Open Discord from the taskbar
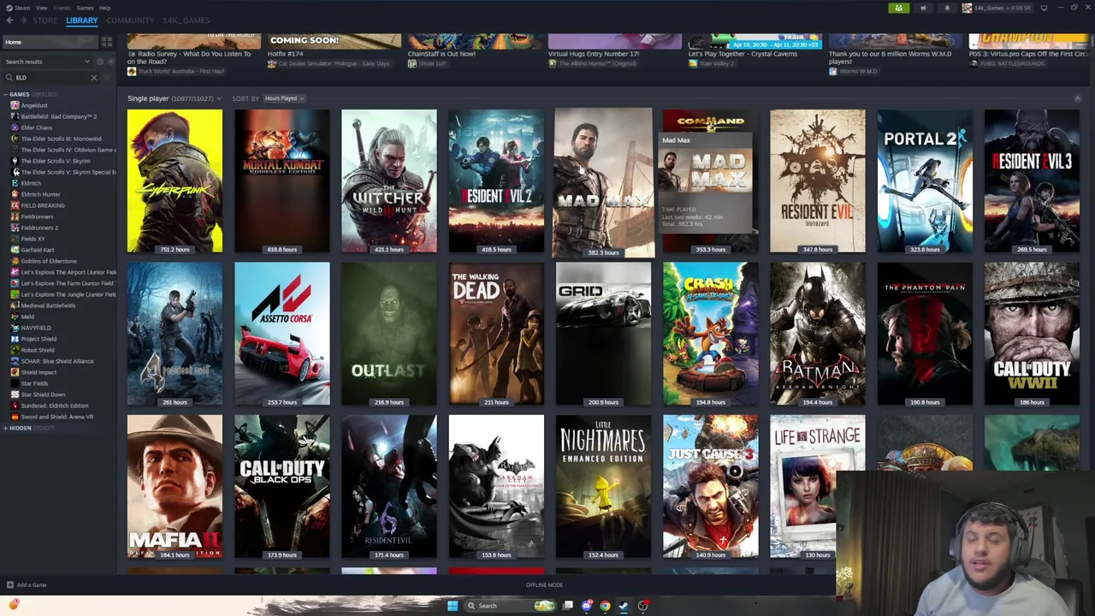The width and height of the screenshot is (1095, 616). [586, 606]
